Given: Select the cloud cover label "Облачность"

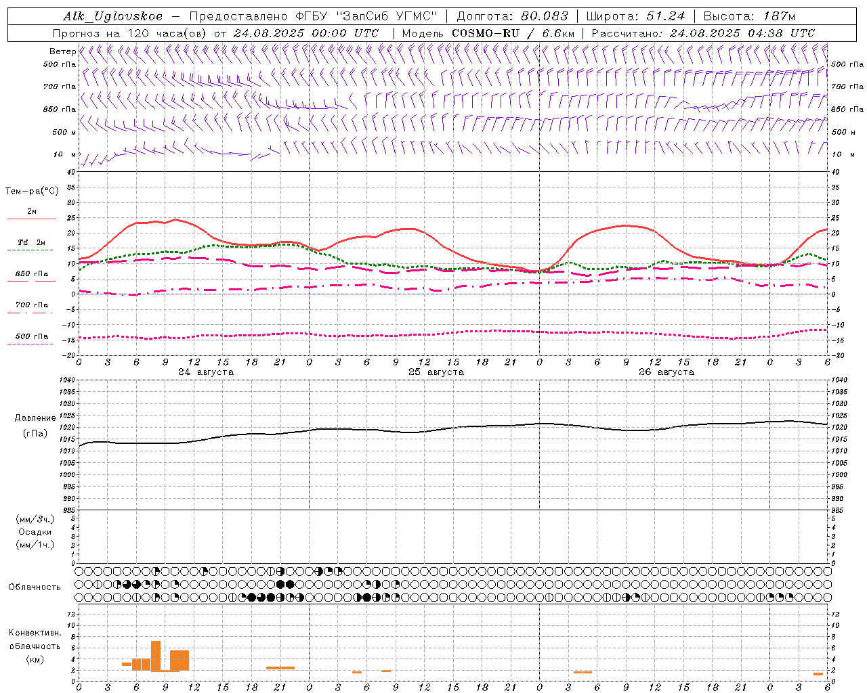Looking at the screenshot, I should (x=35, y=587).
